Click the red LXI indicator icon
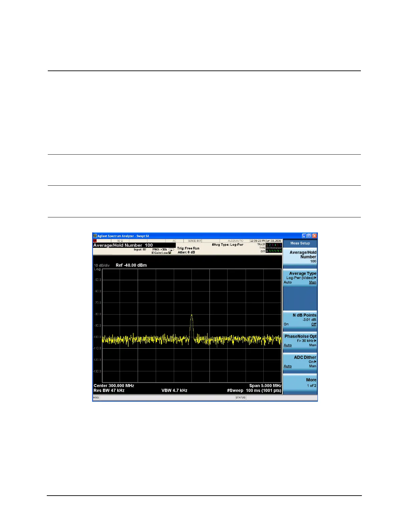This screenshot has width=409, height=529. click(95, 241)
